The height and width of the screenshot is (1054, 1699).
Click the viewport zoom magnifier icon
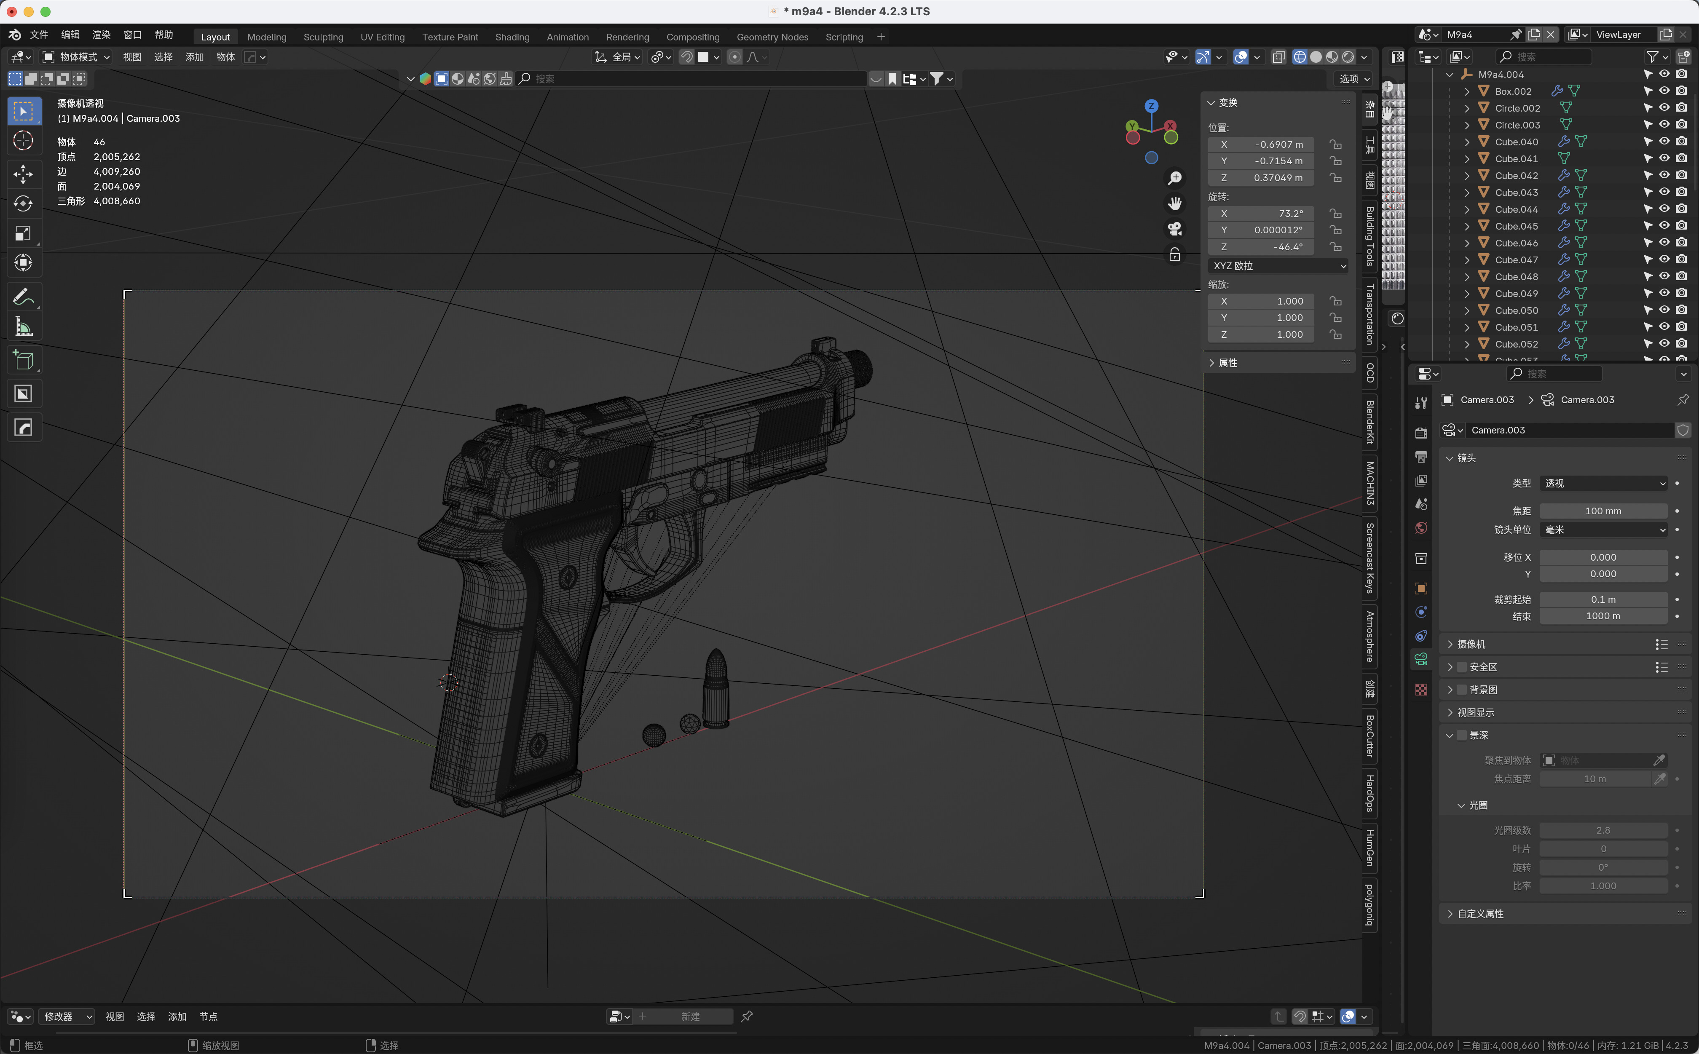[1175, 179]
